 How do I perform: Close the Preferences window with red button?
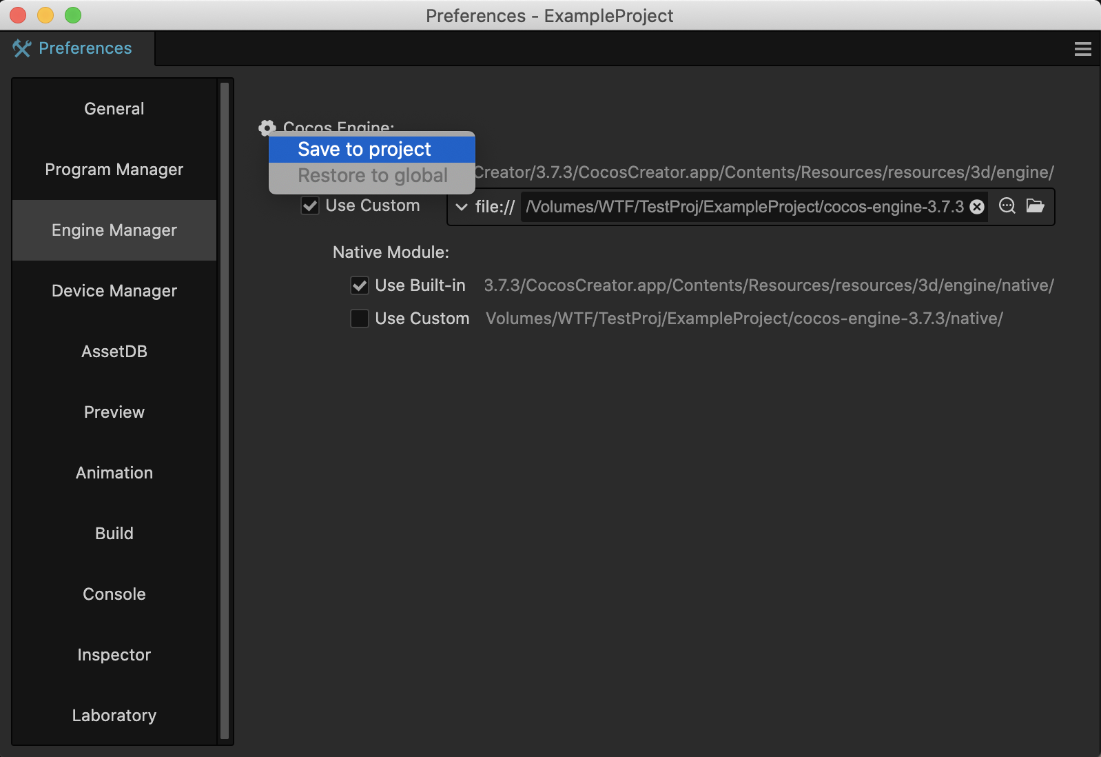[18, 15]
